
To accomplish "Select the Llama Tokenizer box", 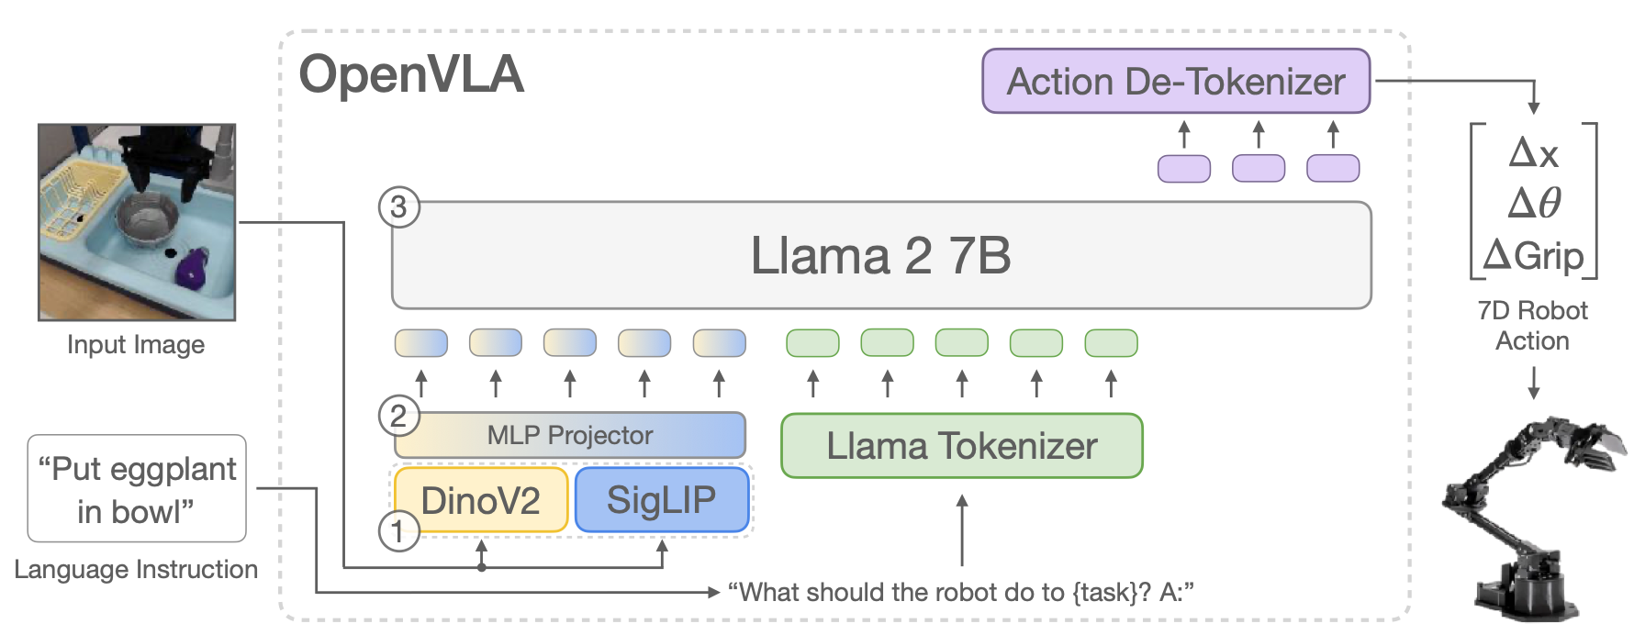I will coord(961,446).
